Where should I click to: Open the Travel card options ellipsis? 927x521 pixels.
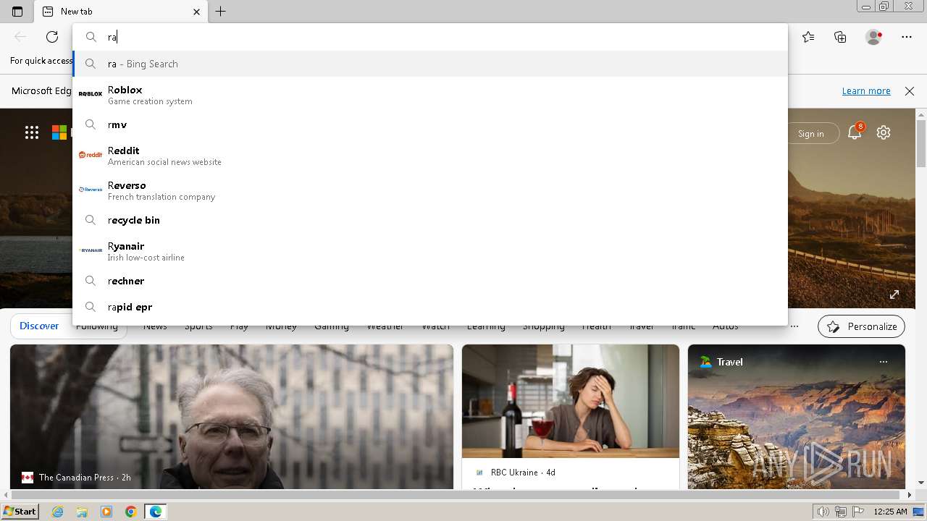[x=884, y=362]
